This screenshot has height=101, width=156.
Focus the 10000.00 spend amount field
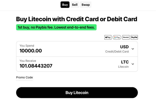[31, 51]
